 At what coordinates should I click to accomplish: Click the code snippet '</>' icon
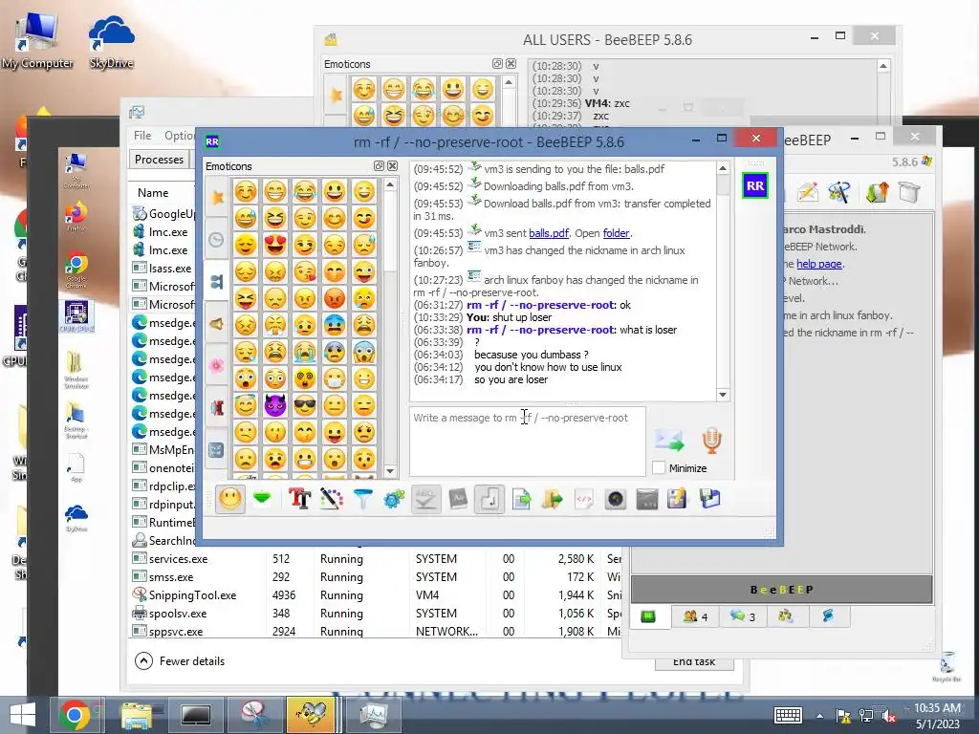pyautogui.click(x=584, y=499)
